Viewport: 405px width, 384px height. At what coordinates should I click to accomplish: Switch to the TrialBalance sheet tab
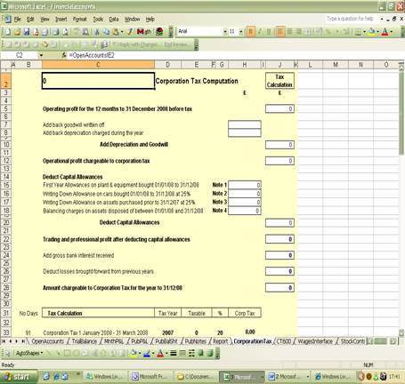tap(85, 341)
